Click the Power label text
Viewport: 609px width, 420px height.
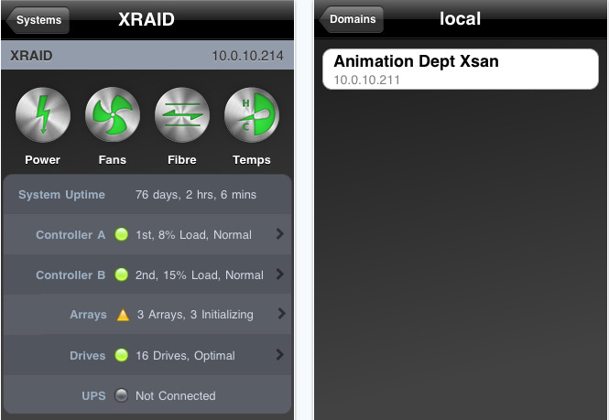(x=43, y=160)
